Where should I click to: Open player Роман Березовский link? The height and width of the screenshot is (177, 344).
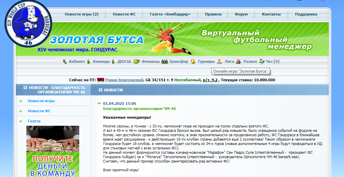(124, 80)
